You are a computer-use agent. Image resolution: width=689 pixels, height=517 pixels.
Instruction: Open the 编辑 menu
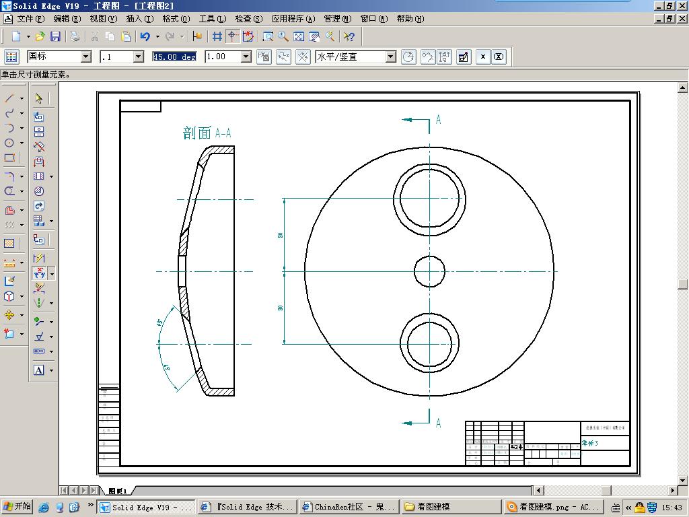click(67, 18)
